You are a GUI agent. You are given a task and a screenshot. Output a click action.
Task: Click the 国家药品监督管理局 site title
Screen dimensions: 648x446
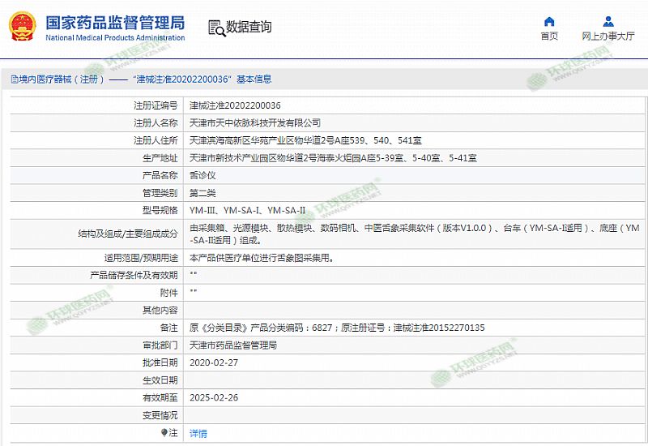tap(114, 22)
